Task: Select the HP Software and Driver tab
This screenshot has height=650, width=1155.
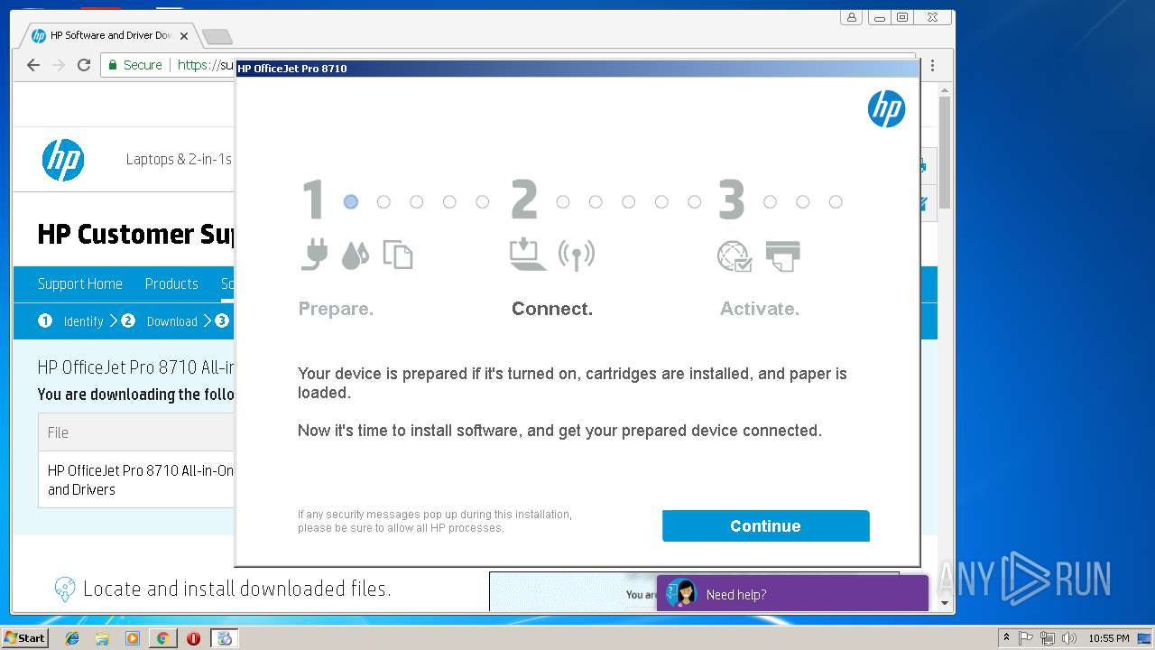Action: click(x=108, y=36)
